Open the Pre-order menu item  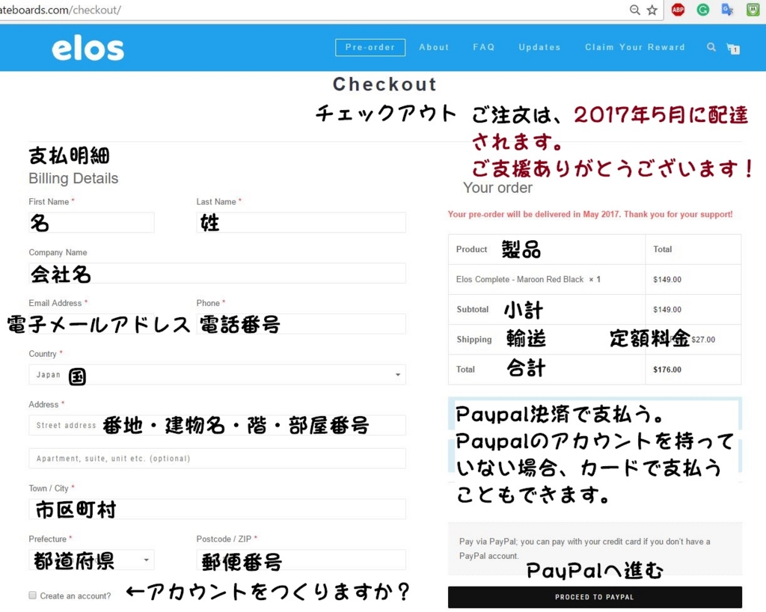370,47
